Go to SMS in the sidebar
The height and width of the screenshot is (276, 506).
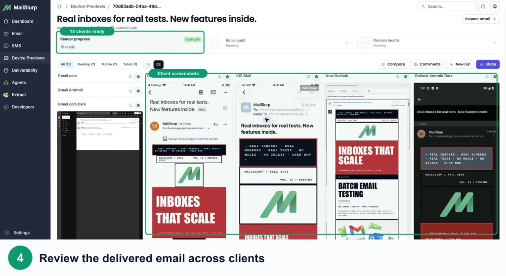pos(16,46)
